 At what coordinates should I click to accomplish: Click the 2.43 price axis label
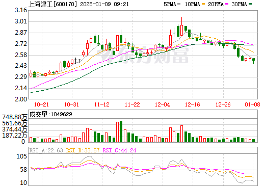(x=21, y=66)
